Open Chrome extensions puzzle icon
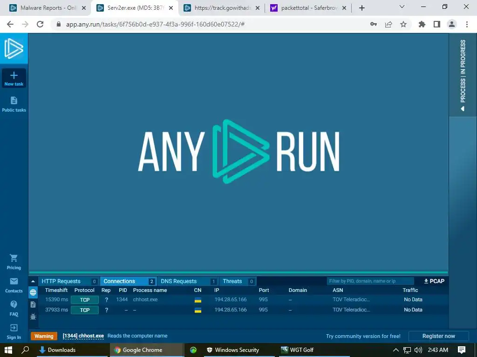The width and height of the screenshot is (477, 357). pos(422,24)
